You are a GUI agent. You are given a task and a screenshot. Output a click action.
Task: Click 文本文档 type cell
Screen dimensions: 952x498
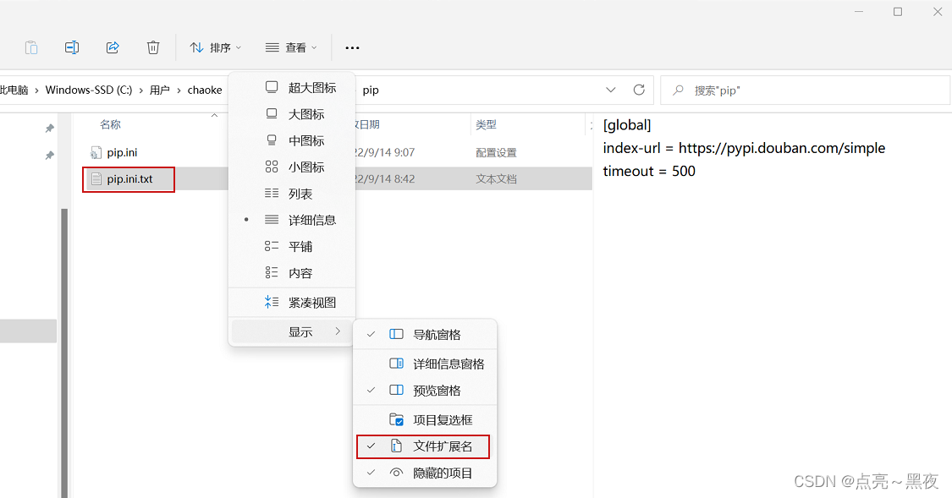496,179
